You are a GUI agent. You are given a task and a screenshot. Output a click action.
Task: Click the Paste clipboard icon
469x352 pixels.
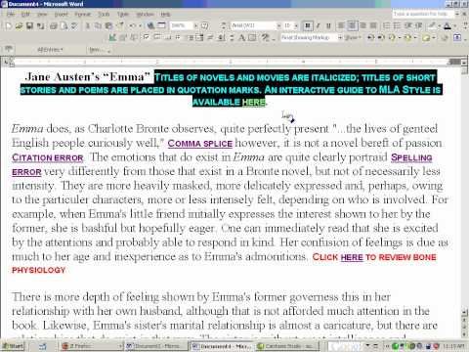click(109, 25)
